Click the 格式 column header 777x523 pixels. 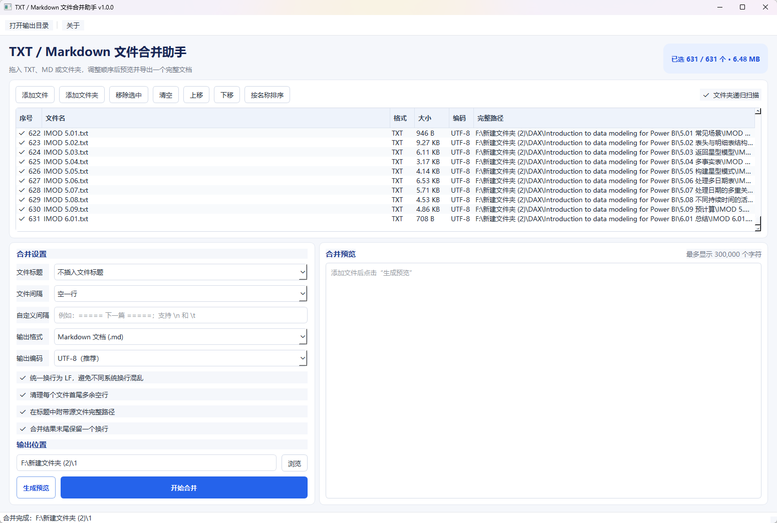pos(402,118)
